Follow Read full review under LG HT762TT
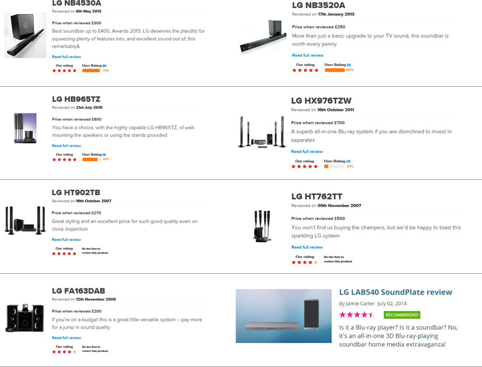 click(307, 247)
